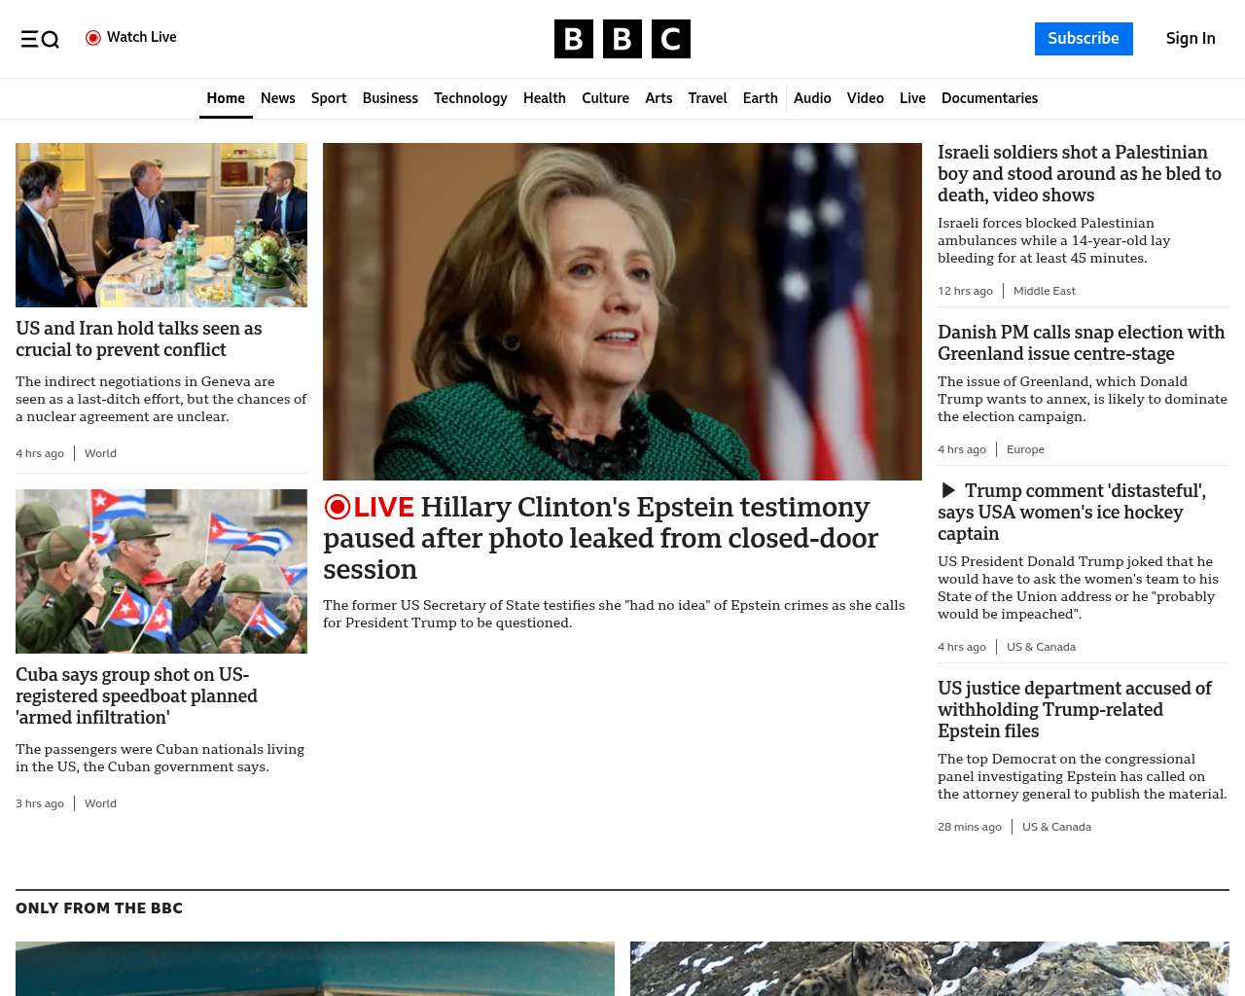Click the red LIVE indicator on Clinton story
This screenshot has width=1245, height=996.
369,507
